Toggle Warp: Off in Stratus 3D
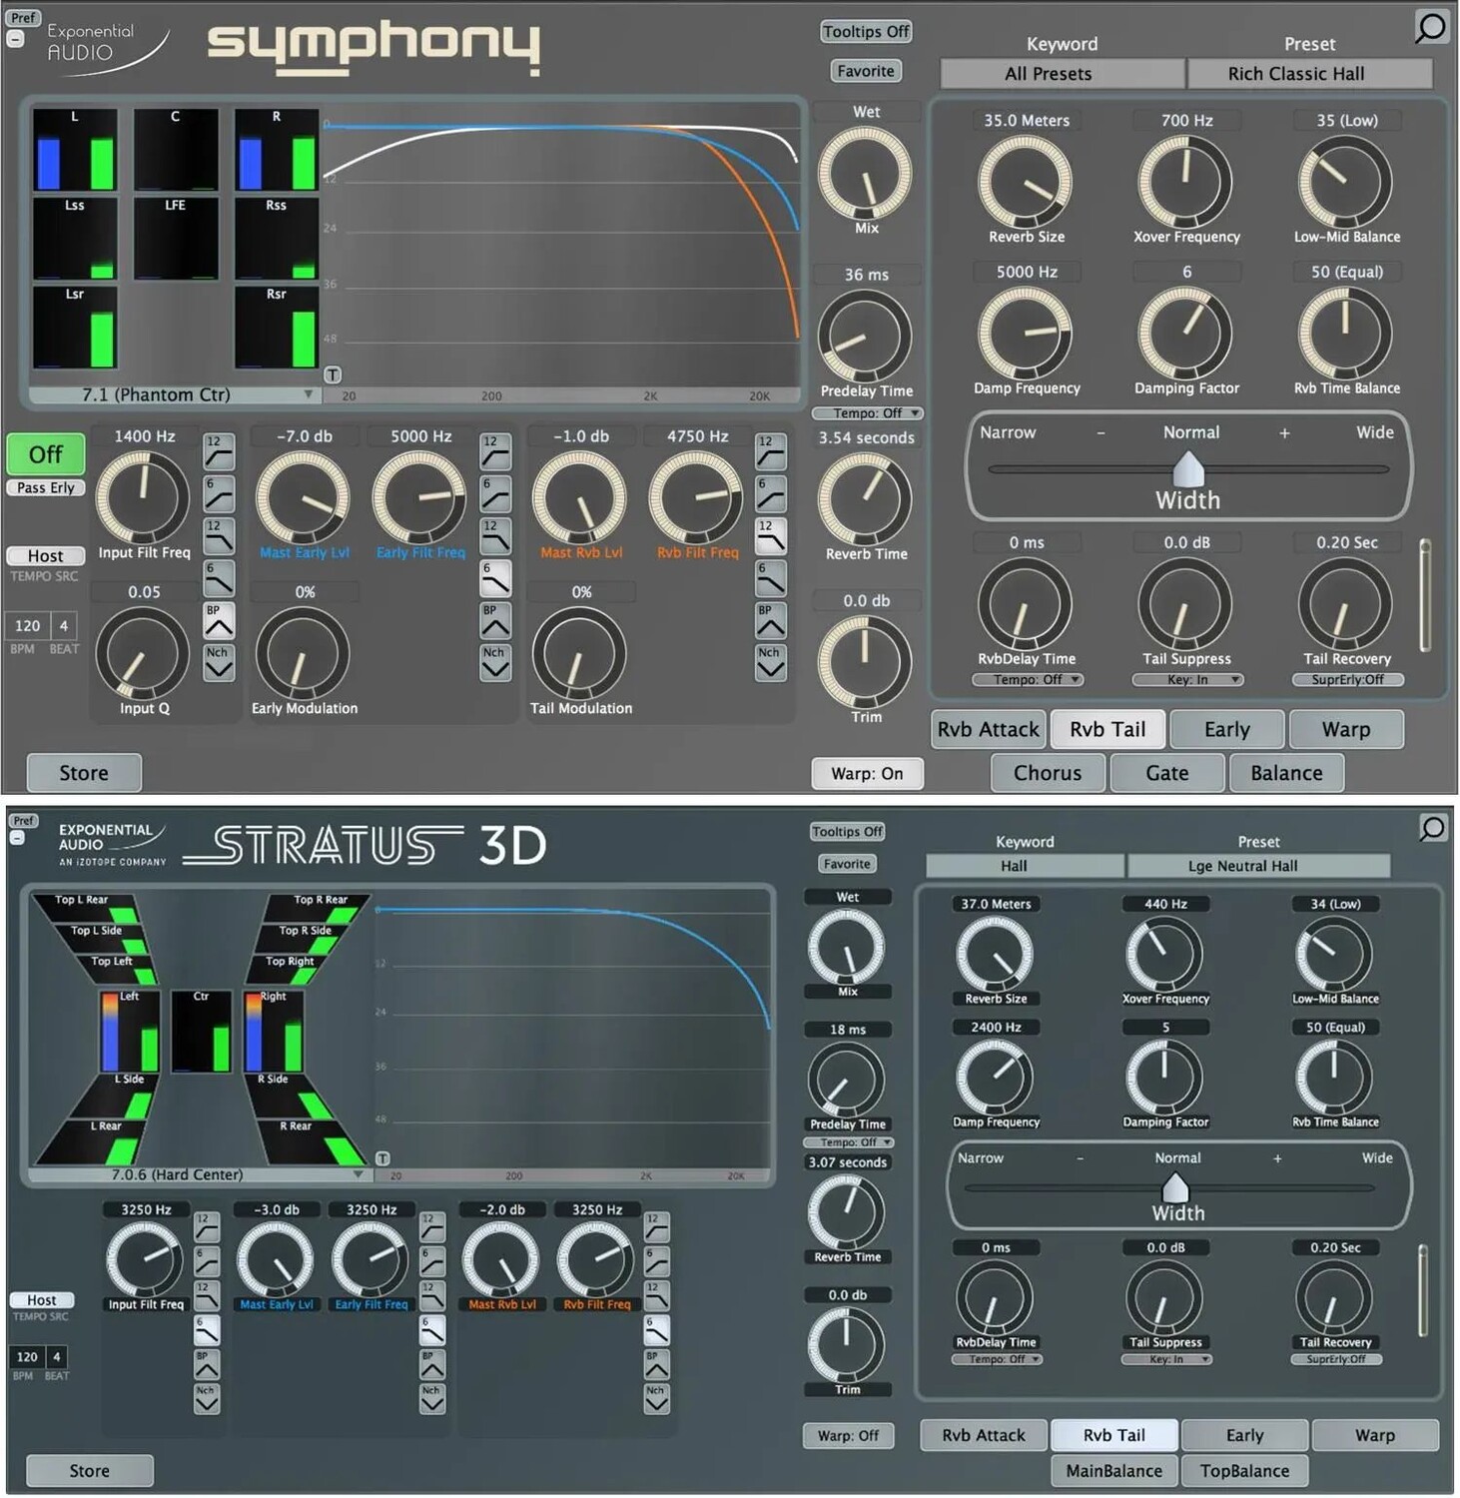The width and height of the screenshot is (1460, 1498). [848, 1436]
